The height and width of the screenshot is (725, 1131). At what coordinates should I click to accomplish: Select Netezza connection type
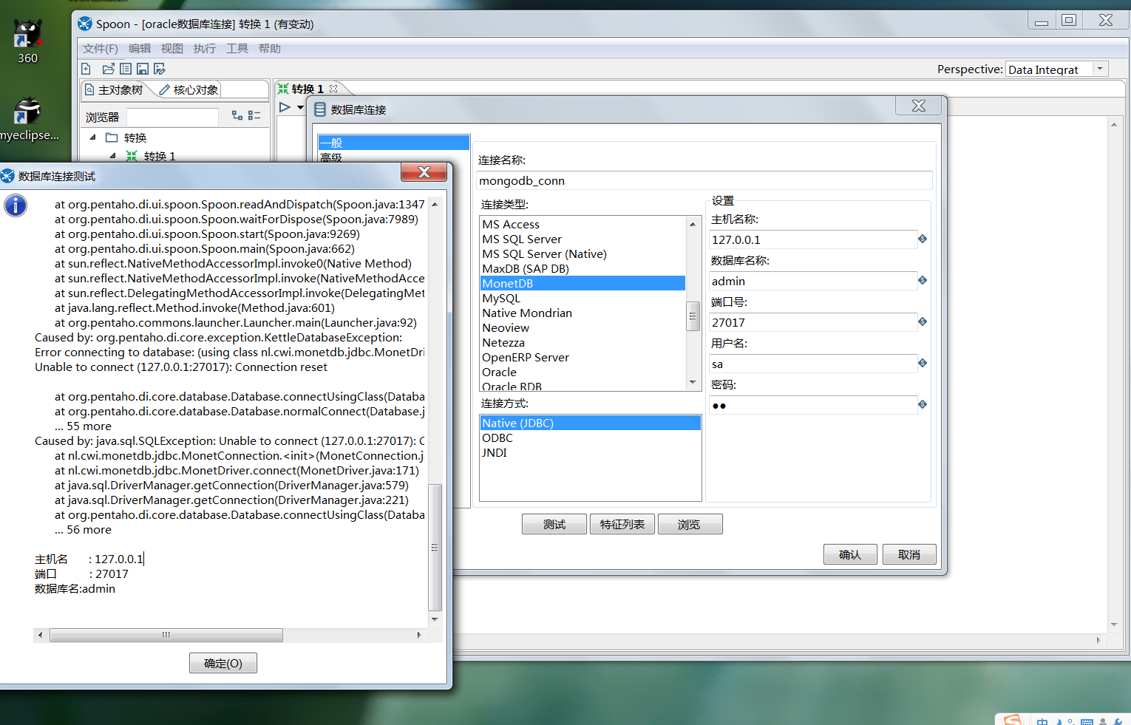pos(583,342)
